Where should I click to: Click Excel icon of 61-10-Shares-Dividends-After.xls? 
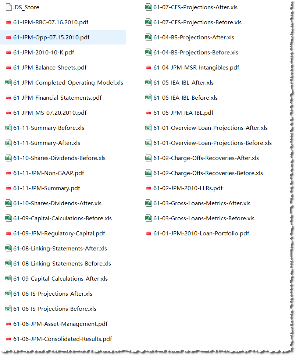(x=8, y=203)
